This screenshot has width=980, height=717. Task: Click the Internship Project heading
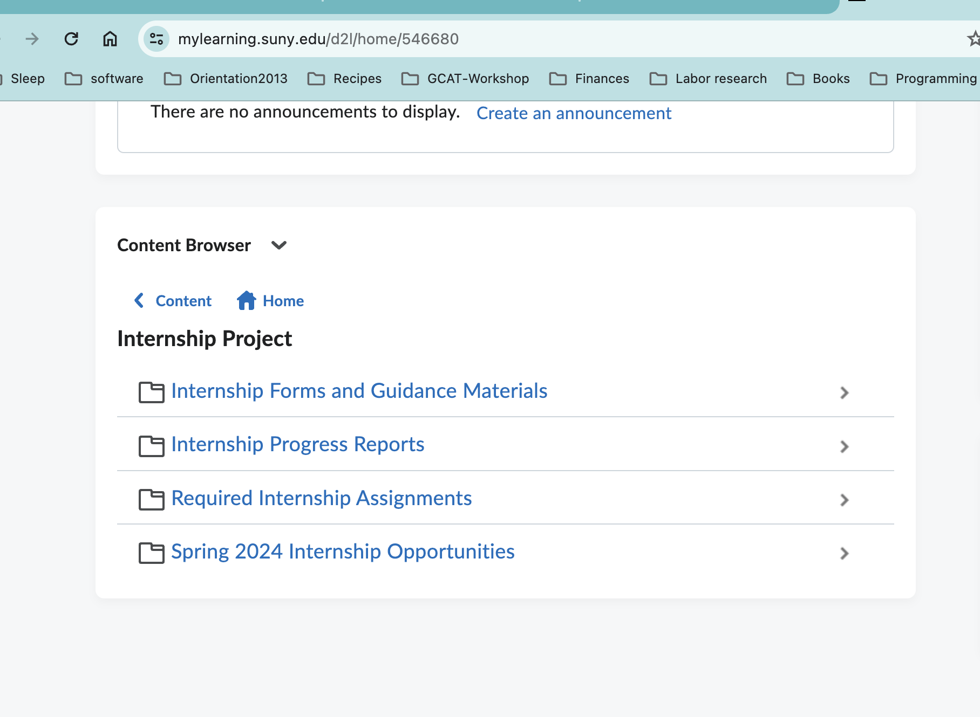coord(205,339)
